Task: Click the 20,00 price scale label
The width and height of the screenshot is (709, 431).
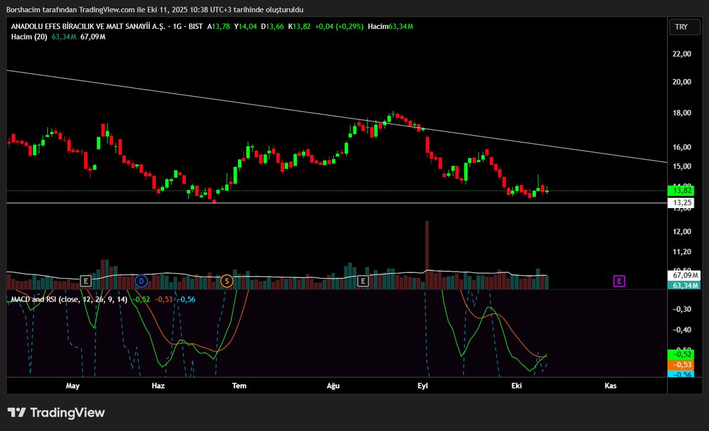Action: [682, 81]
